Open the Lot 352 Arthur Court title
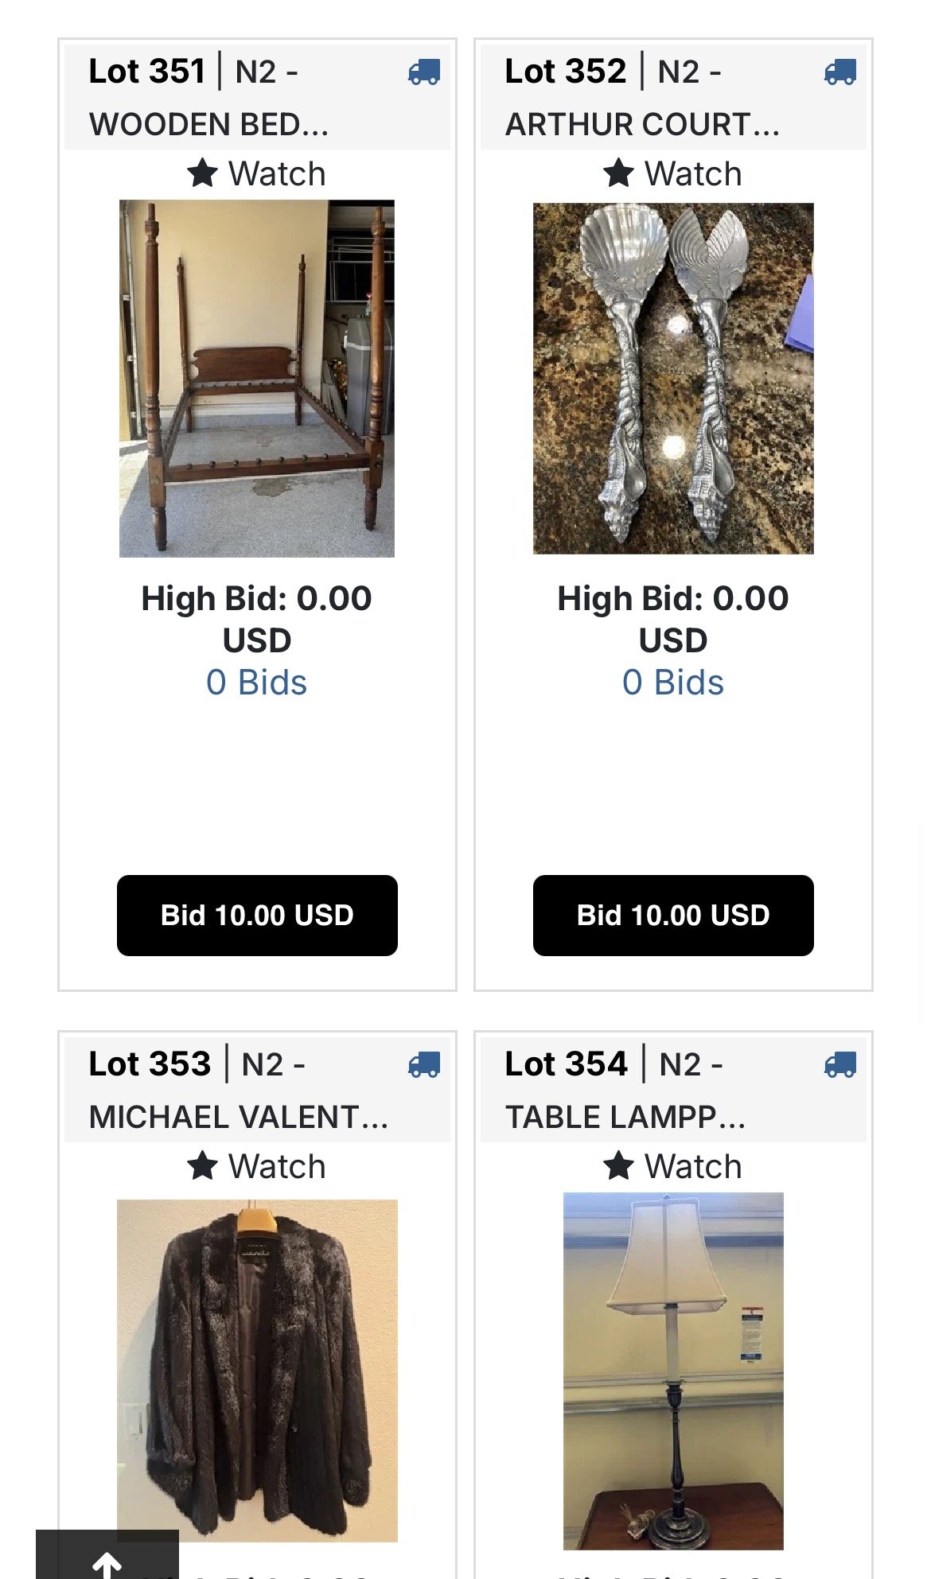This screenshot has width=931, height=1579. tap(642, 97)
